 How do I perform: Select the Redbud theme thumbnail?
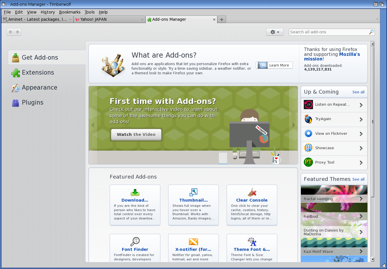pyautogui.click(x=334, y=212)
